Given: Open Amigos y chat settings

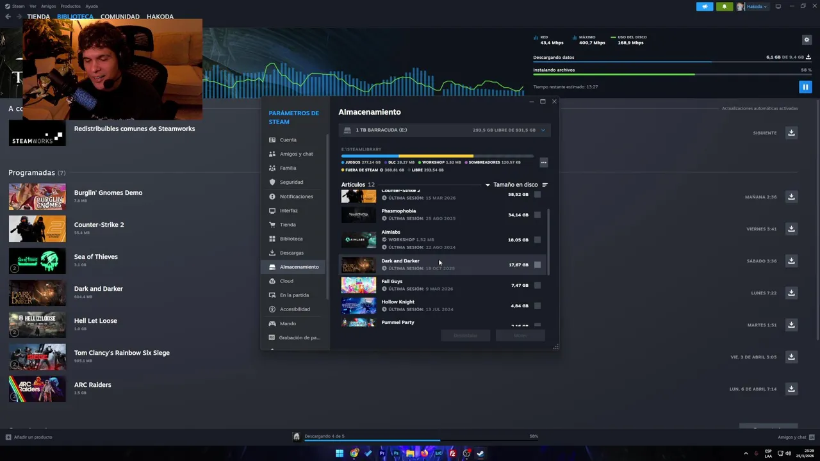Looking at the screenshot, I should click(294, 154).
